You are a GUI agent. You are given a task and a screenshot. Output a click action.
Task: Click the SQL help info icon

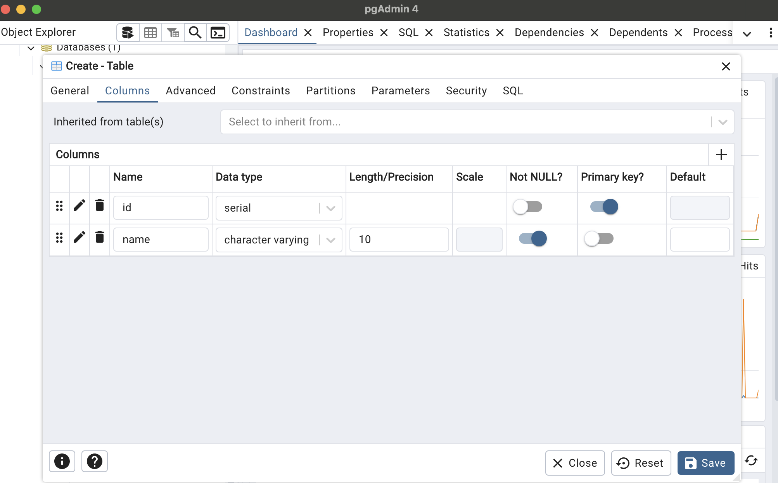point(62,461)
